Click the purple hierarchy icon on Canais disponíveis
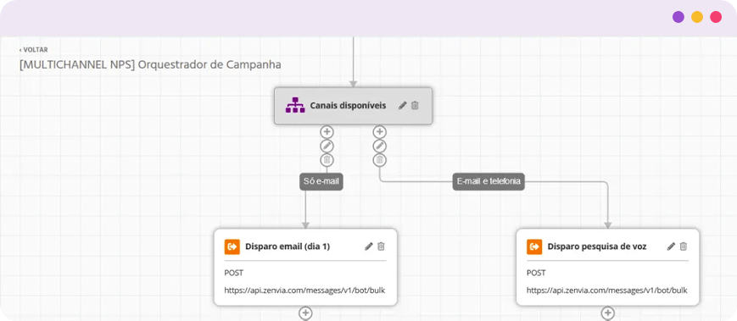 pyautogui.click(x=294, y=105)
